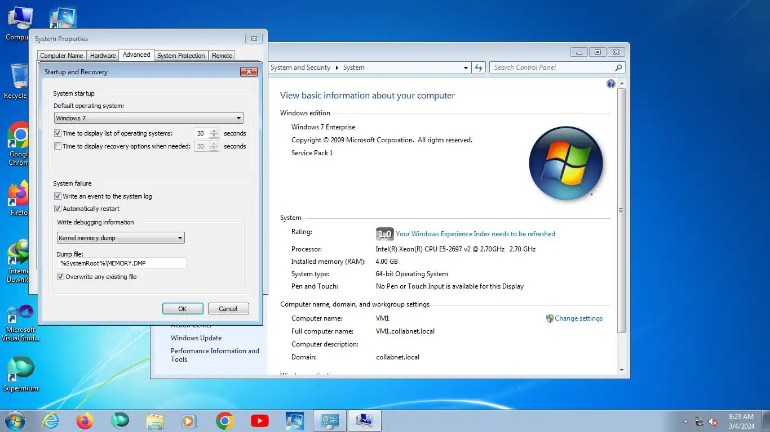Uncheck Automatically restart
Viewport: 770px width, 432px height.
57,209
